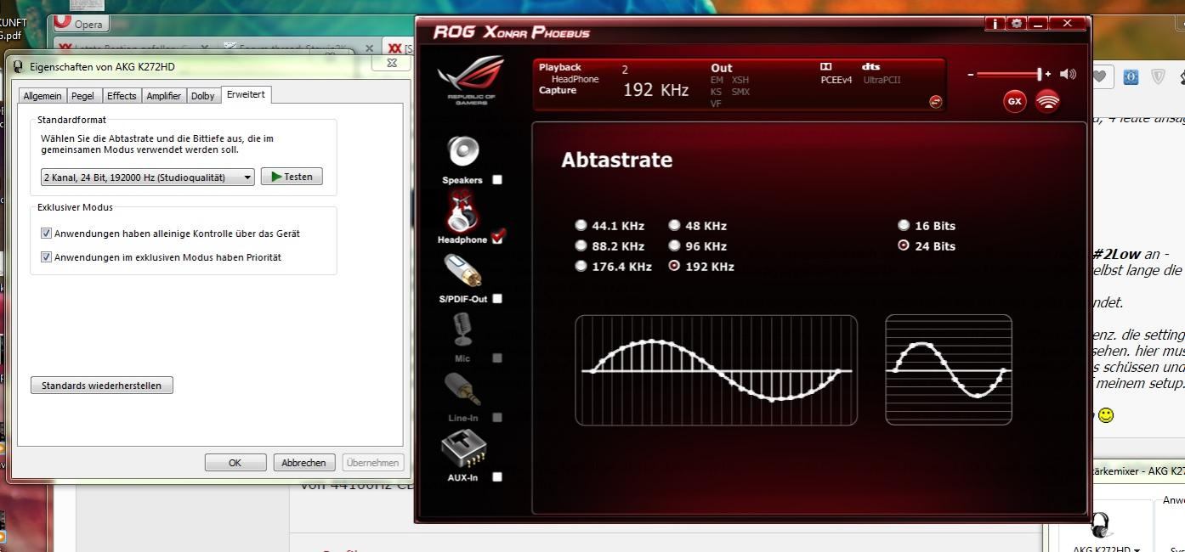Click OK in the properties dialog
This screenshot has width=1185, height=552.
(x=235, y=463)
